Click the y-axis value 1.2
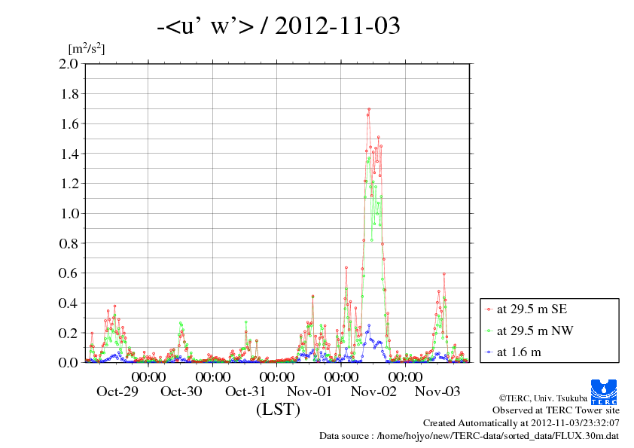Screen dimensions: 634x448 click(x=69, y=184)
